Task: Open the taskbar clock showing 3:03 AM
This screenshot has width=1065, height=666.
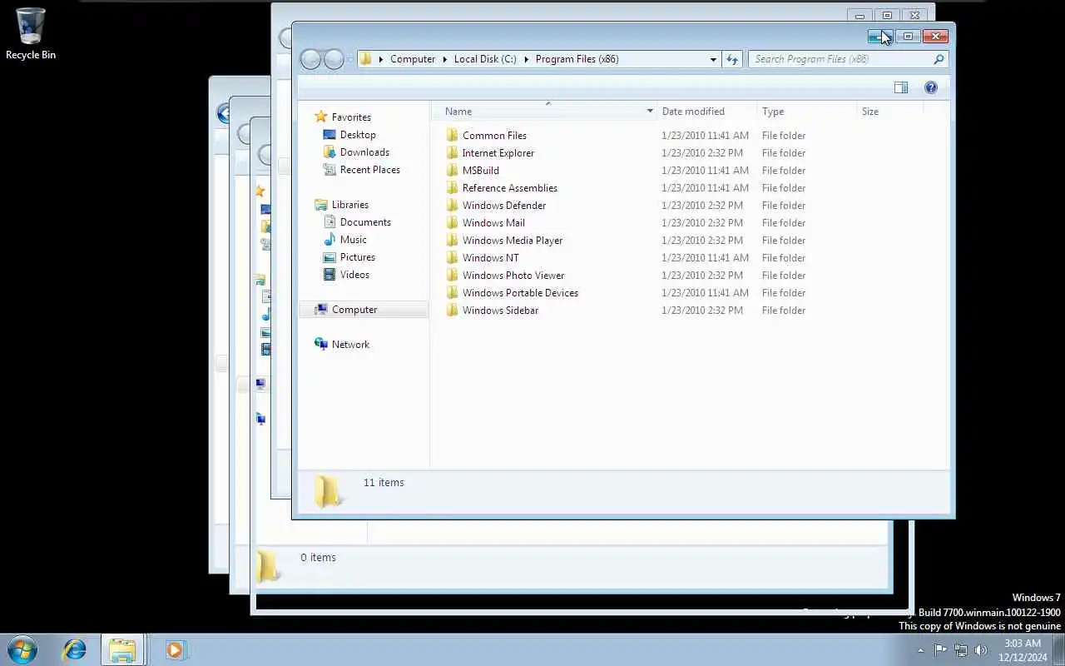Action: (1023, 650)
